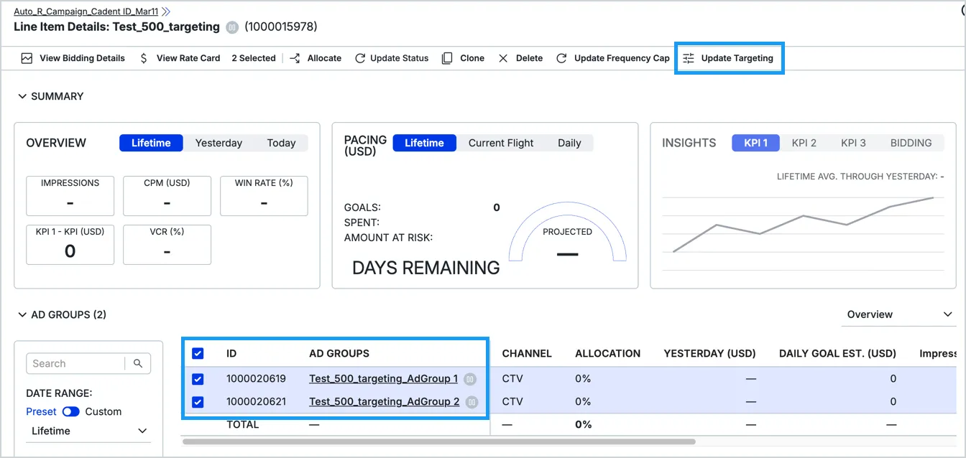The image size is (966, 458).
Task: Click the Update Targeting sliders icon
Action: [689, 58]
